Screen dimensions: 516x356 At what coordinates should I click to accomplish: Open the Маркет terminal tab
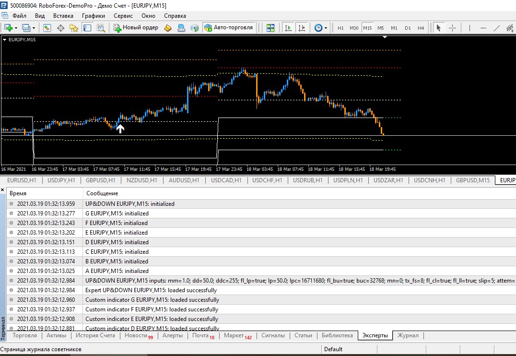click(237, 335)
